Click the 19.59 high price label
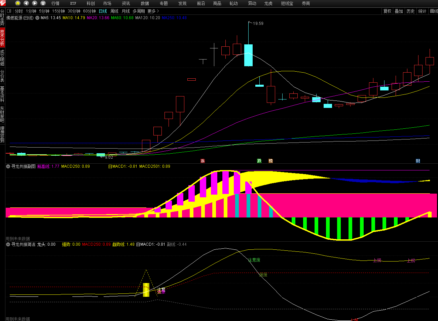The width and height of the screenshot is (438, 321). (258, 24)
